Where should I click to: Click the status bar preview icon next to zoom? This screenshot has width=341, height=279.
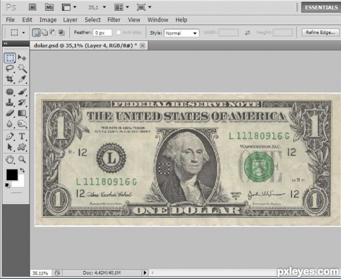coord(57,273)
